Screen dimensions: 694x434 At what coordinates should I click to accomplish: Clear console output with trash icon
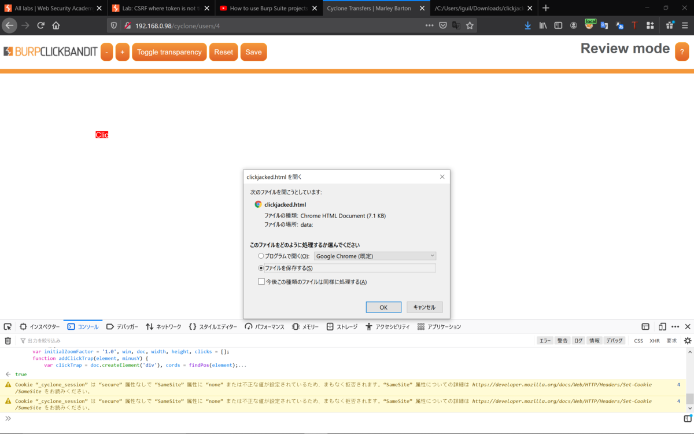point(8,341)
